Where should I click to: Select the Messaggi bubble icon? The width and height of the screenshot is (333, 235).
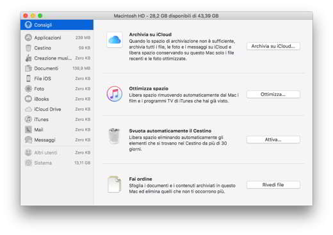point(28,140)
